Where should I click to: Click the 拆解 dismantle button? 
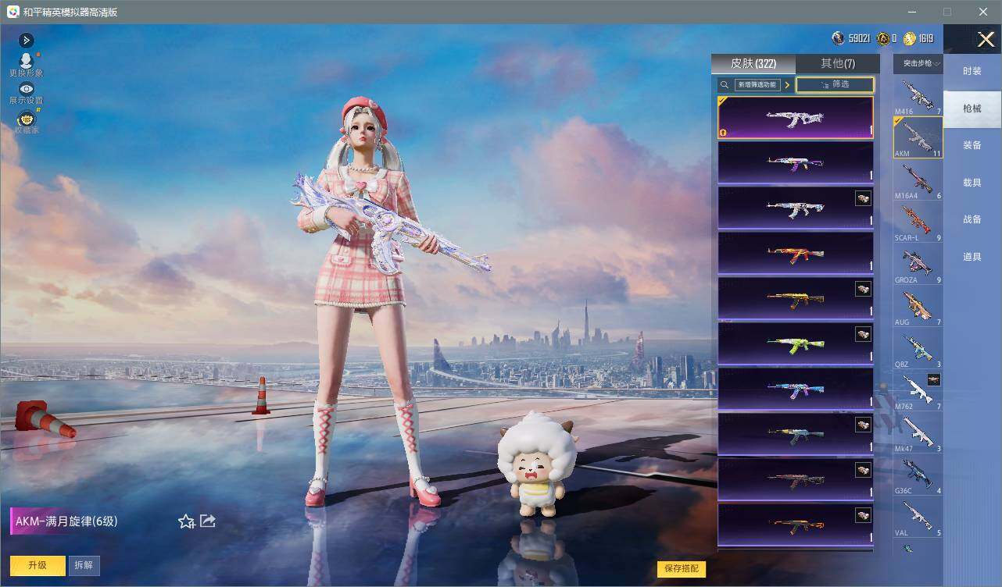point(84,565)
